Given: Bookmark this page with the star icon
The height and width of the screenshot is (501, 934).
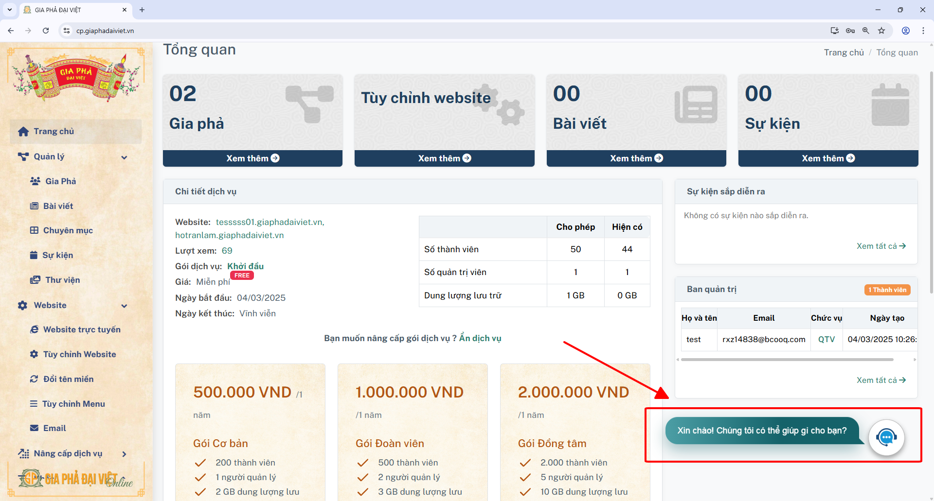Looking at the screenshot, I should [x=881, y=31].
